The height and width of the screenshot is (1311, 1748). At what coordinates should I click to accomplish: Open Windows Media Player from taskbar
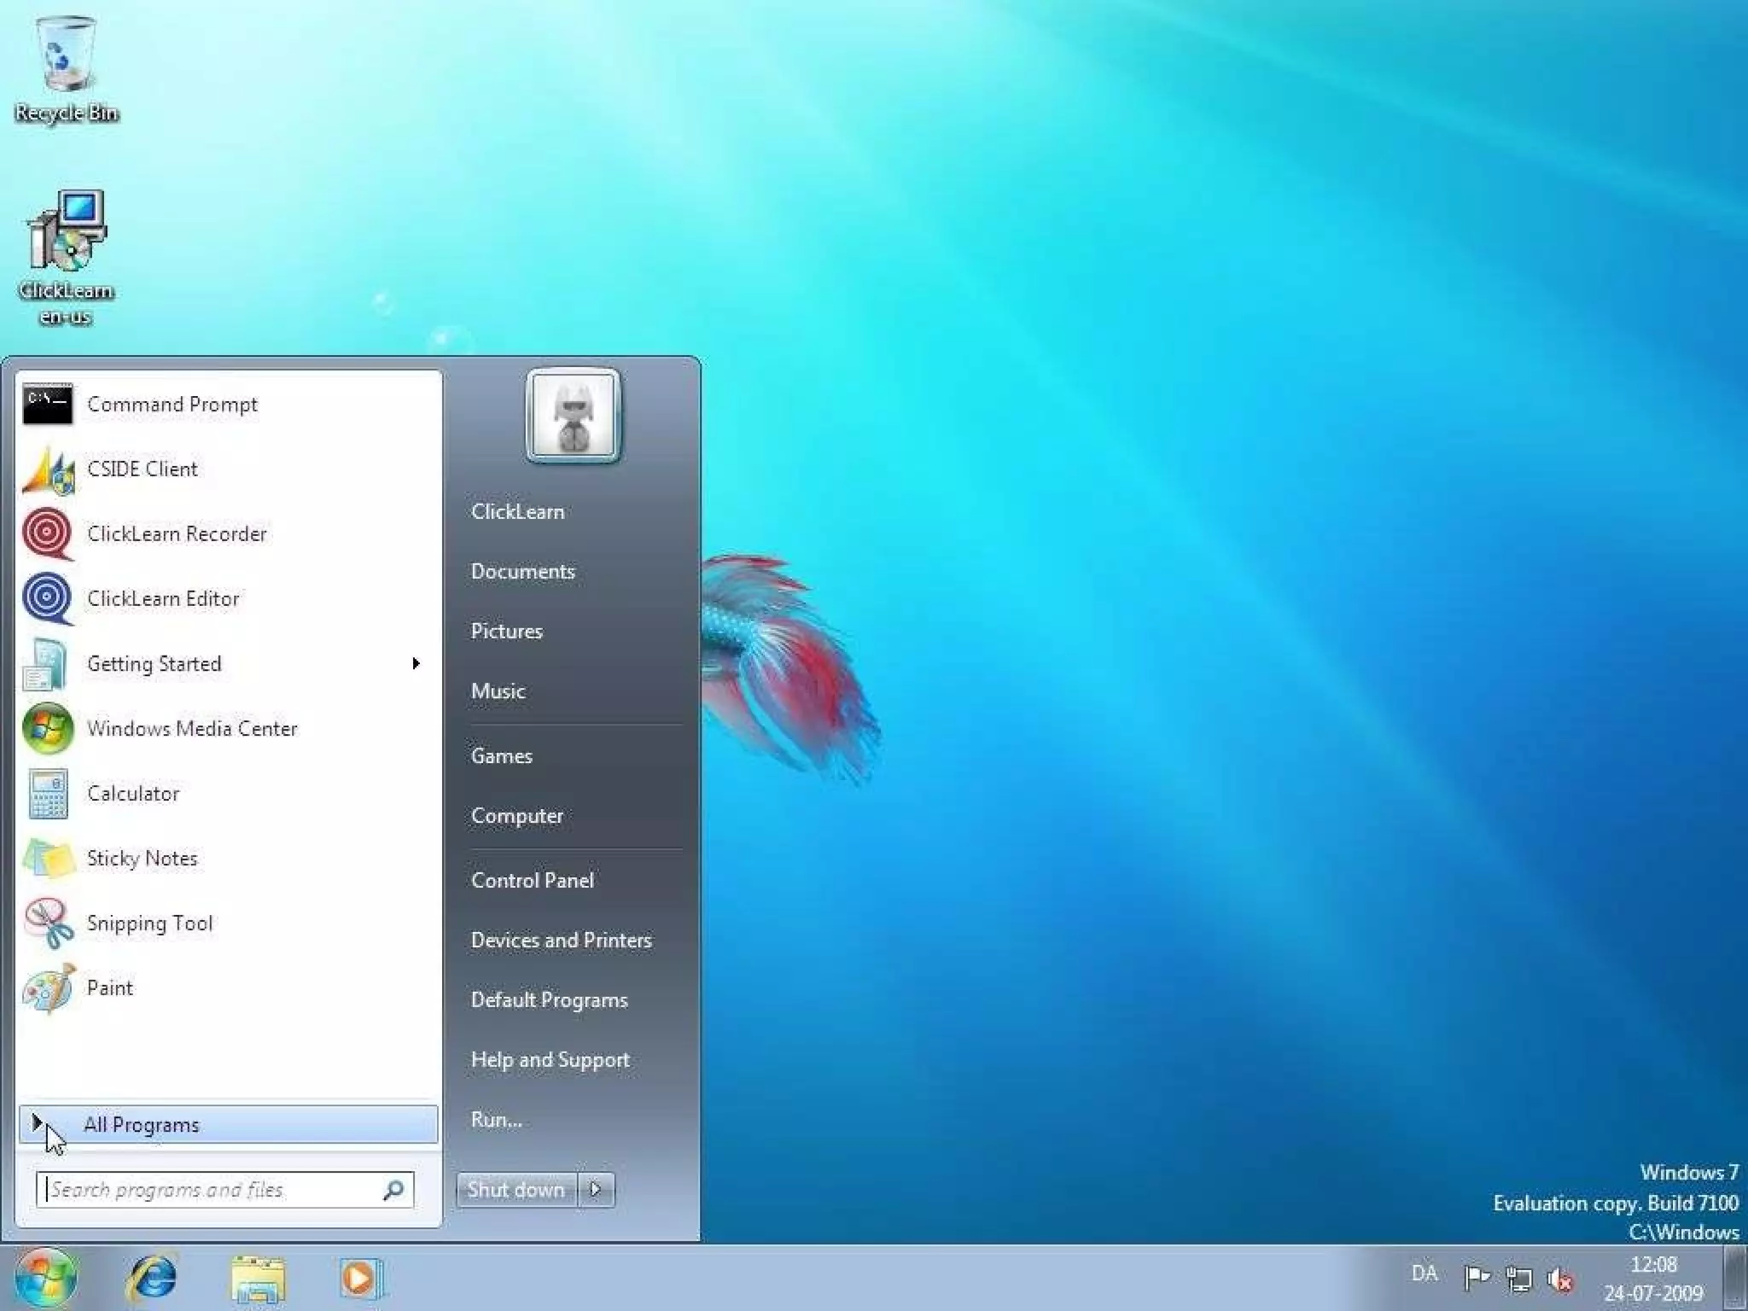360,1278
